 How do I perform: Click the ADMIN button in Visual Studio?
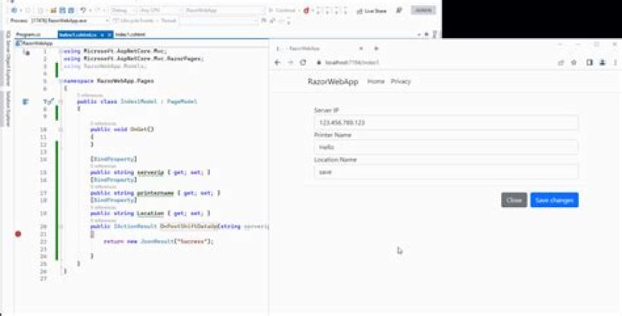click(x=423, y=10)
